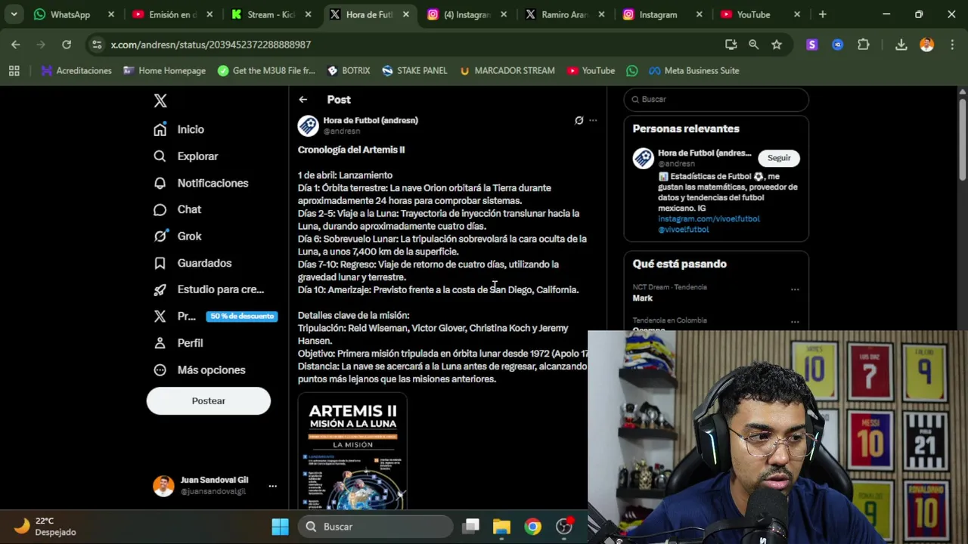Click the Buscar search field on X

716,99
